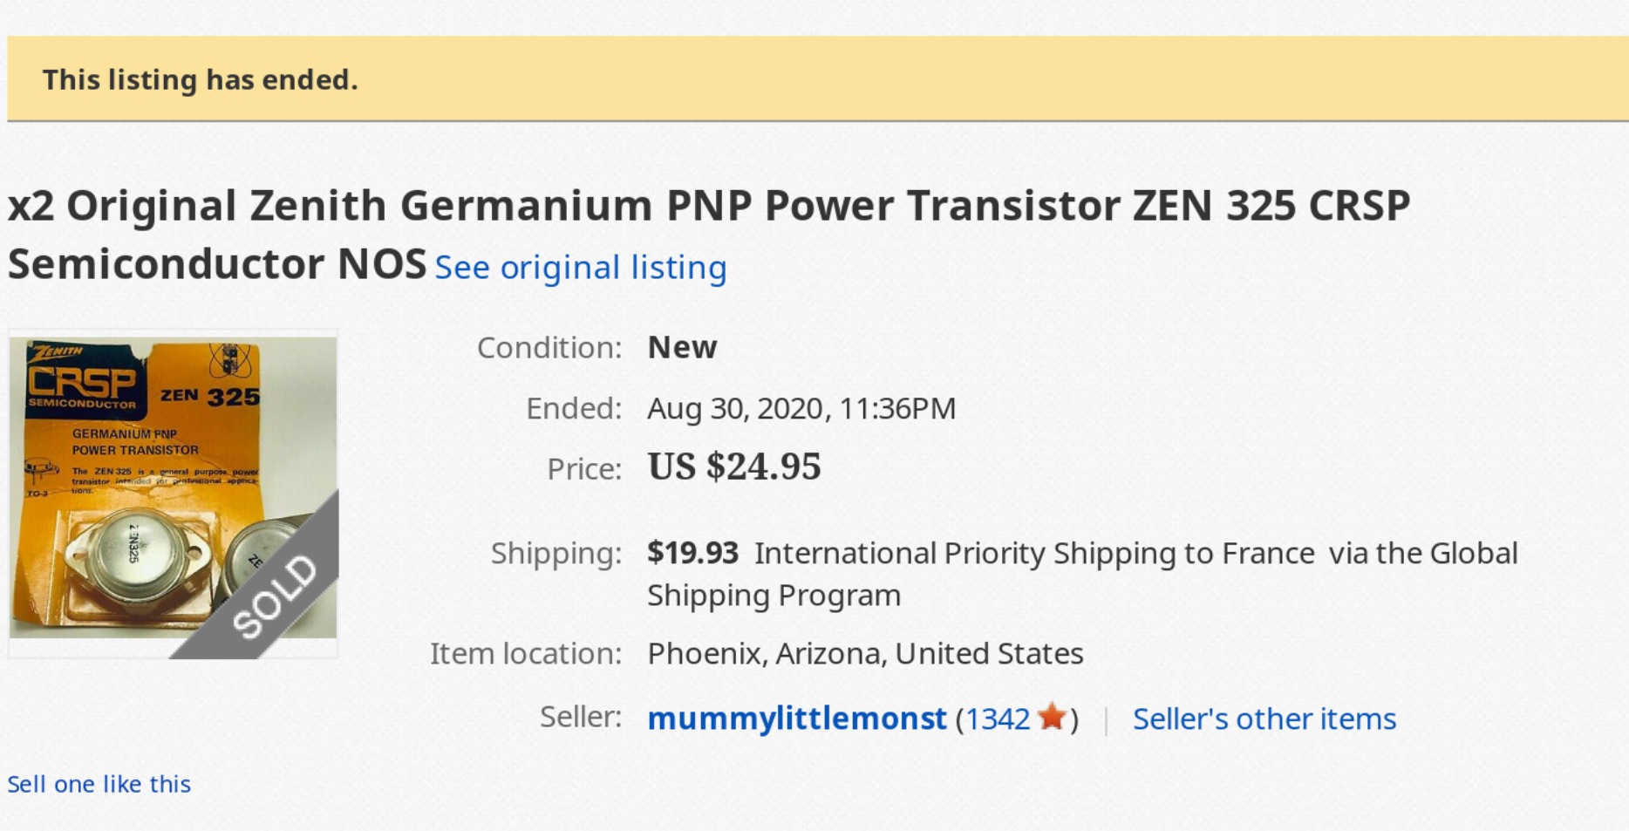
Task: Open seller mummylittlemonst profile
Action: point(796,719)
